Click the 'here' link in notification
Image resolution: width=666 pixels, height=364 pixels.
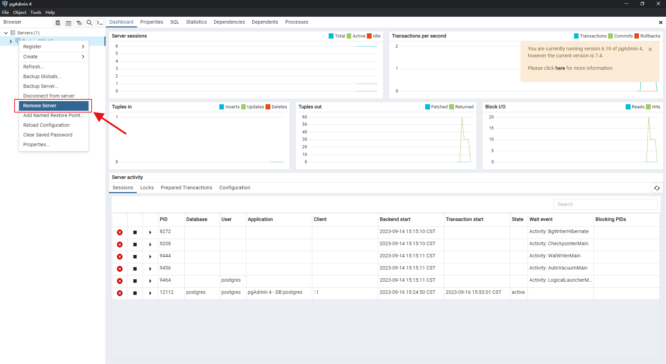point(560,68)
